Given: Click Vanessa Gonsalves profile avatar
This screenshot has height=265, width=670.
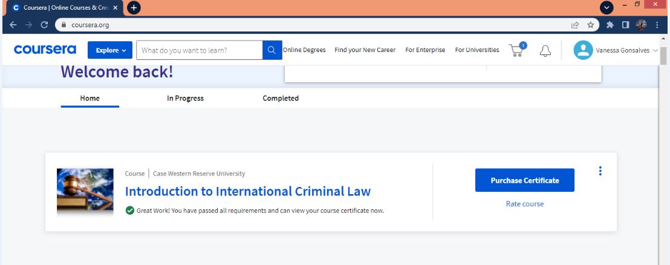Looking at the screenshot, I should click(583, 50).
